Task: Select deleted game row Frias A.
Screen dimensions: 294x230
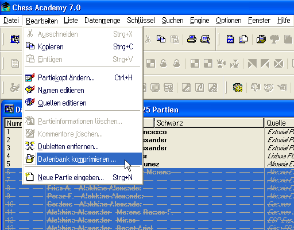Action: [149, 188]
